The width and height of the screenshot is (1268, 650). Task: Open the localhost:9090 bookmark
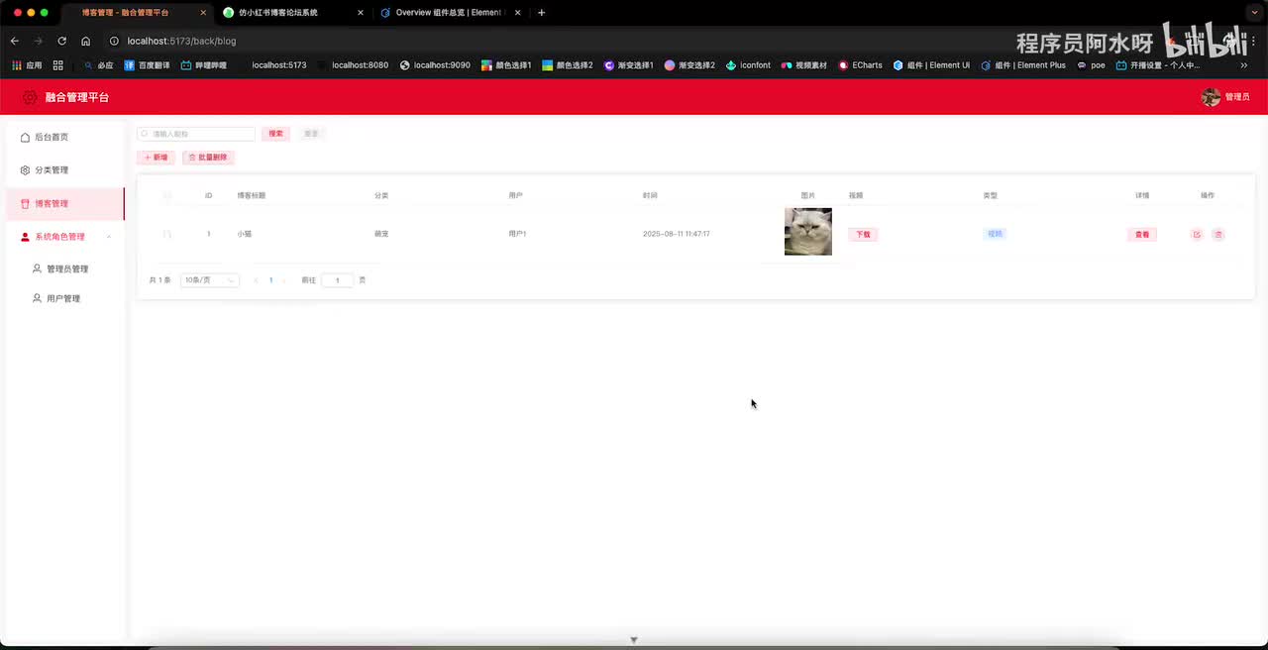click(435, 65)
